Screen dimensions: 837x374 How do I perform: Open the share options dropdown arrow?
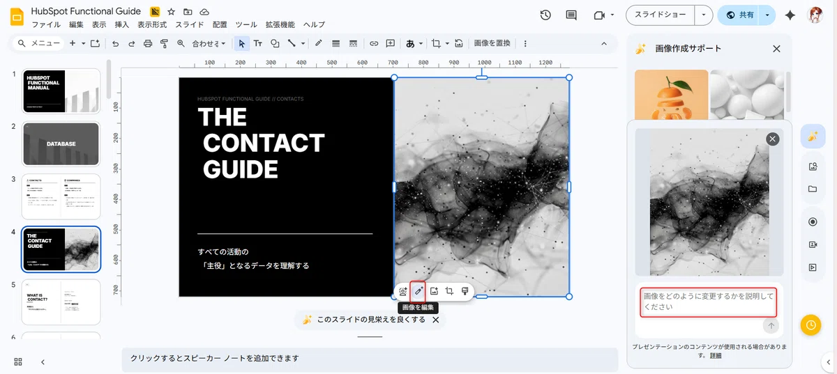769,15
